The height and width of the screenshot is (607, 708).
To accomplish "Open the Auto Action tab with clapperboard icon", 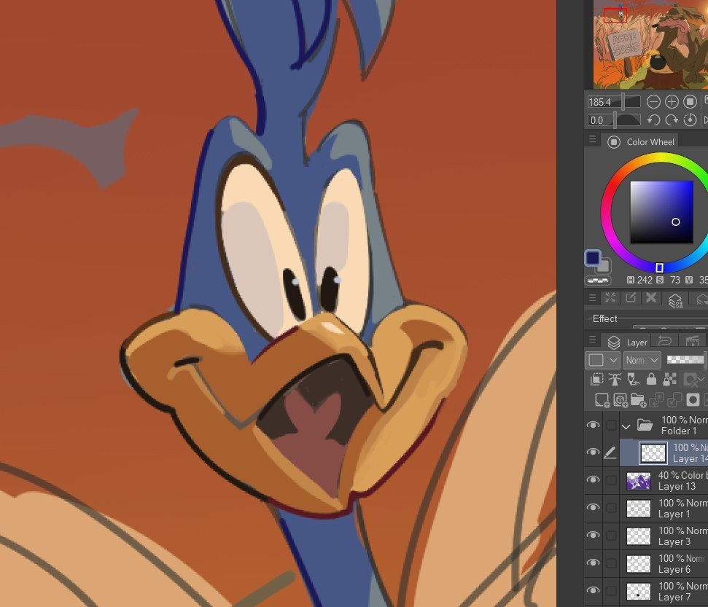I will [692, 341].
